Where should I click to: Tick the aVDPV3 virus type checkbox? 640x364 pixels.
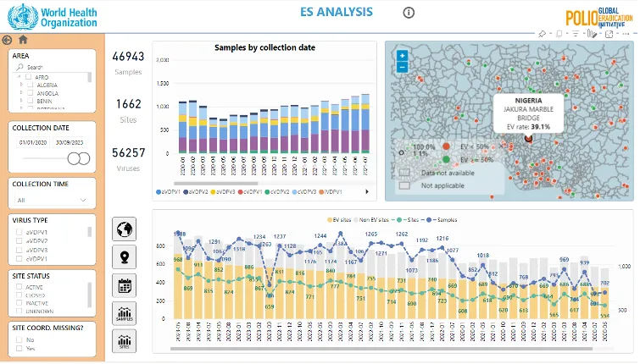19,250
